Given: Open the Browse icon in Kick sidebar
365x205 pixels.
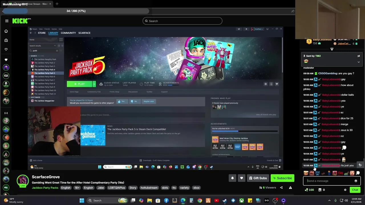Looking at the screenshot, I should click(x=6, y=40).
